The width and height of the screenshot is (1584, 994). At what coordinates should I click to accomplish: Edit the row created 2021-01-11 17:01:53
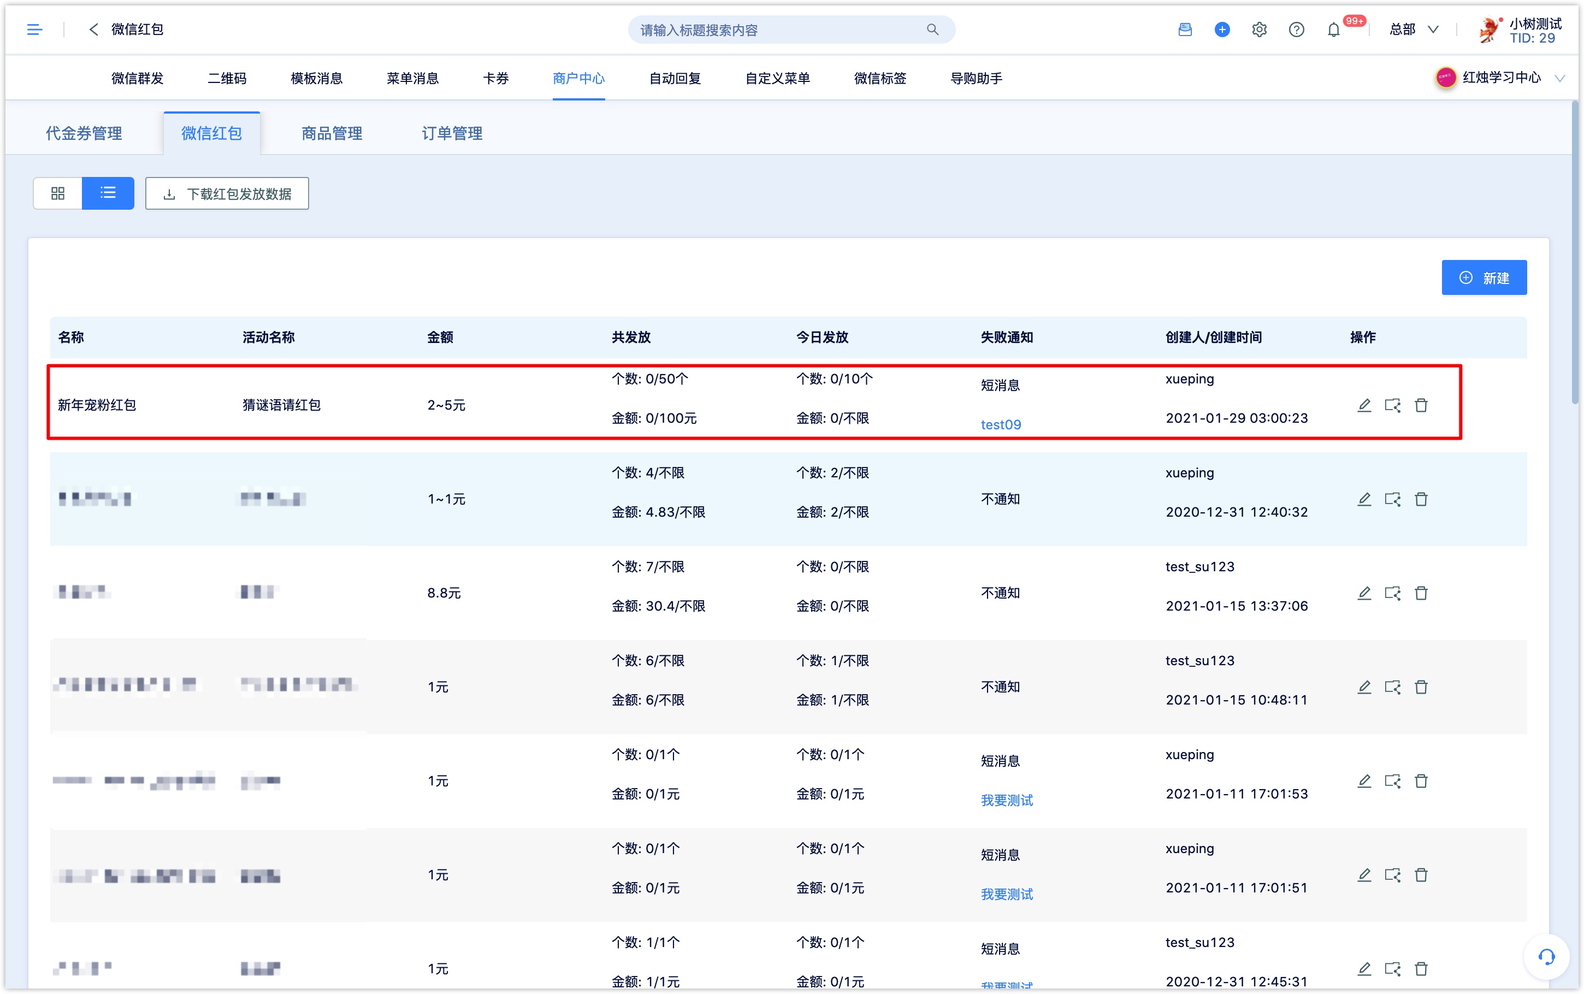point(1364,781)
